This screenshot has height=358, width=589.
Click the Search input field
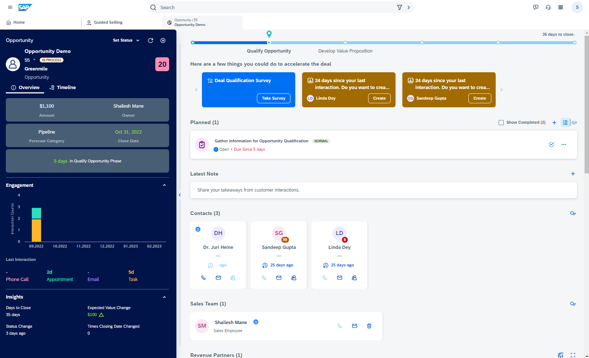click(x=277, y=7)
